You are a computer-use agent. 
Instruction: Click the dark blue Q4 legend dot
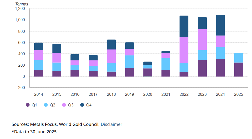[82, 105]
